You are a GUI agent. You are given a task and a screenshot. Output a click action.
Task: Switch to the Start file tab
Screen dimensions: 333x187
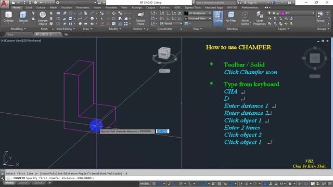tap(10, 34)
